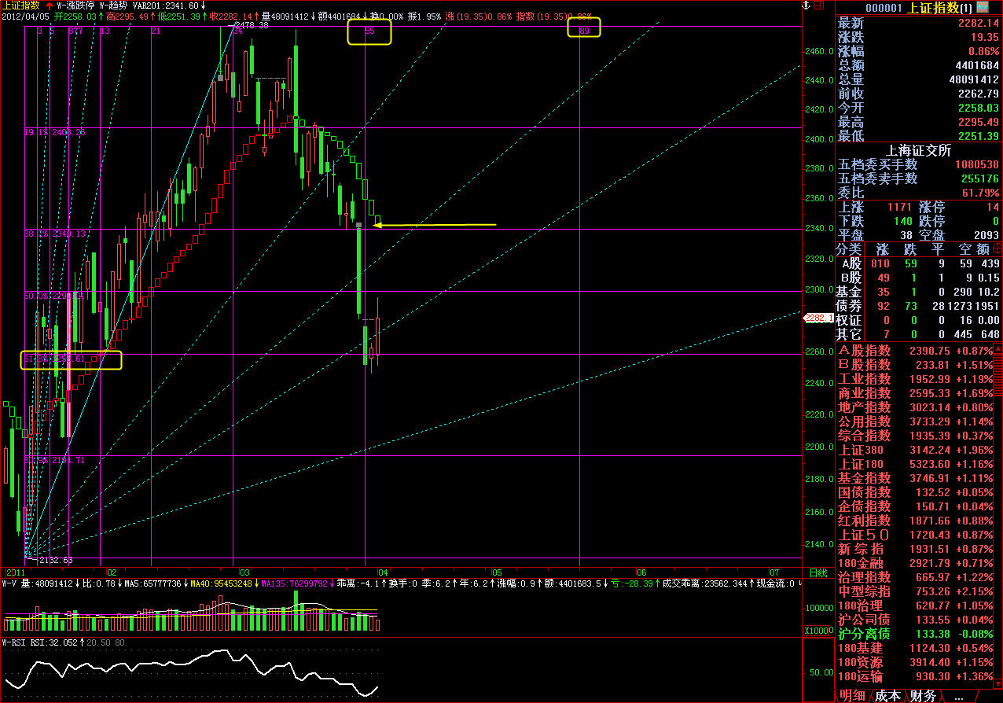This screenshot has height=703, width=1003.
Task: Click the Fibonacci 55 time marker
Action: pos(369,31)
